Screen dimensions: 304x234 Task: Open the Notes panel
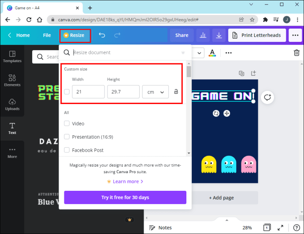pos(160,227)
